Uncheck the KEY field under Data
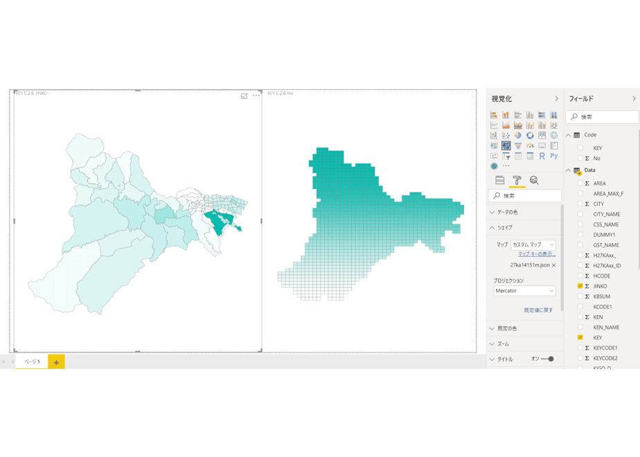The width and height of the screenshot is (640, 457). point(580,337)
